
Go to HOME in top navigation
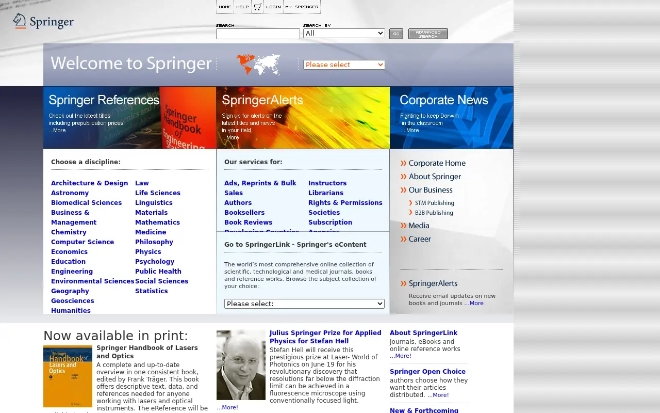(x=225, y=7)
